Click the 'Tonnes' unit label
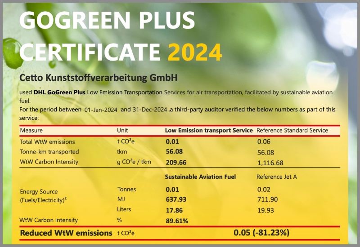 [x=126, y=189]
